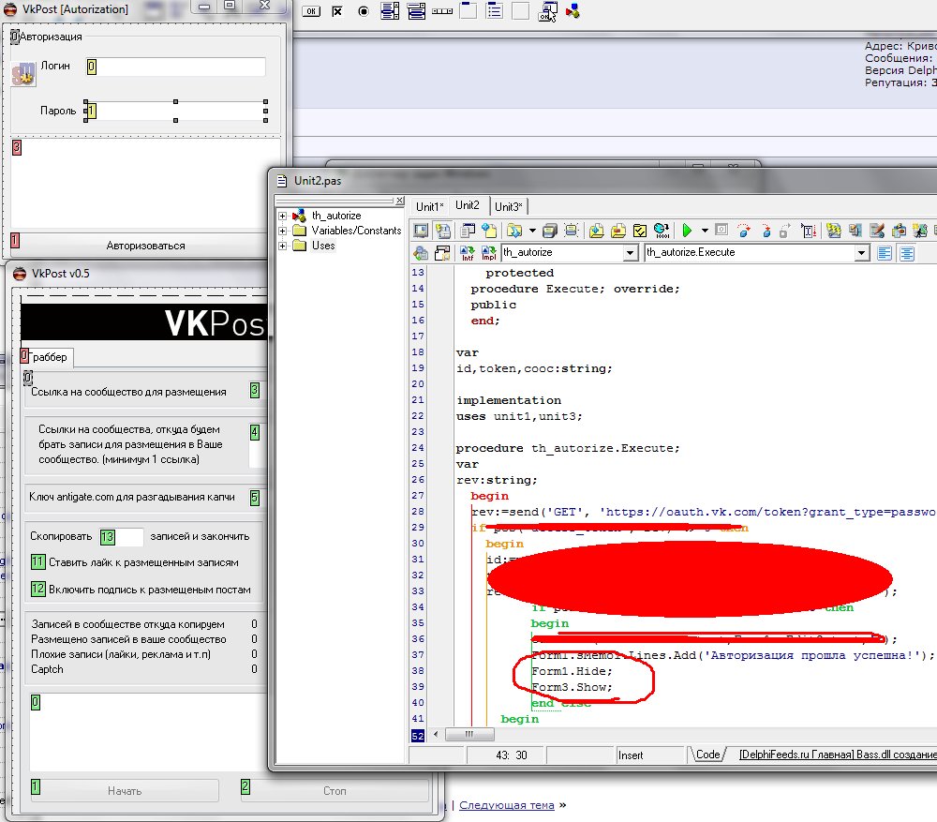
Task: Select the Code tab at editor bottom
Action: tap(708, 755)
